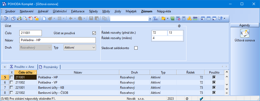Open favorites folder with star icon
The width and height of the screenshot is (260, 101).
tap(164, 19)
